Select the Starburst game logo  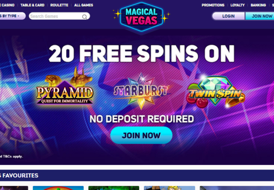(x=141, y=91)
